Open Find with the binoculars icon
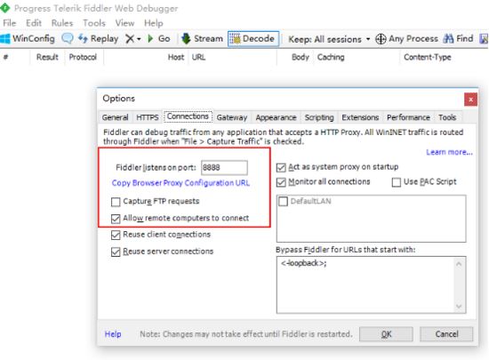 448,38
